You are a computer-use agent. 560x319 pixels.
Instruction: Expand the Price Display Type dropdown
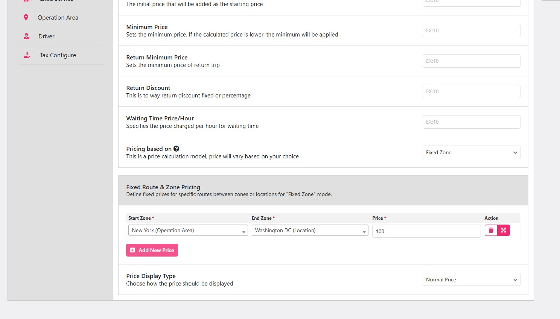(471, 280)
